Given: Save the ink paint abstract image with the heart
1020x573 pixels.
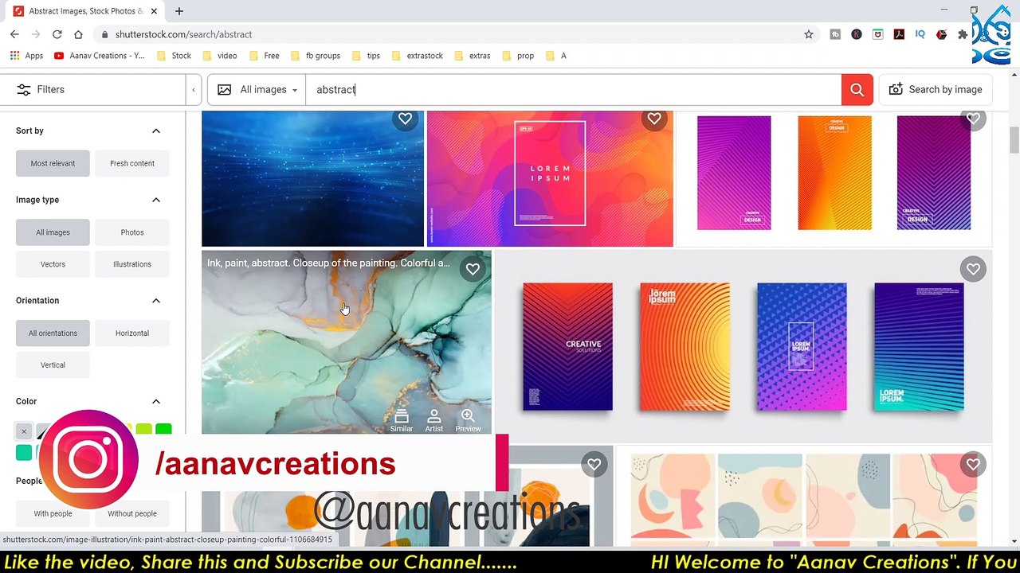Looking at the screenshot, I should coord(473,269).
